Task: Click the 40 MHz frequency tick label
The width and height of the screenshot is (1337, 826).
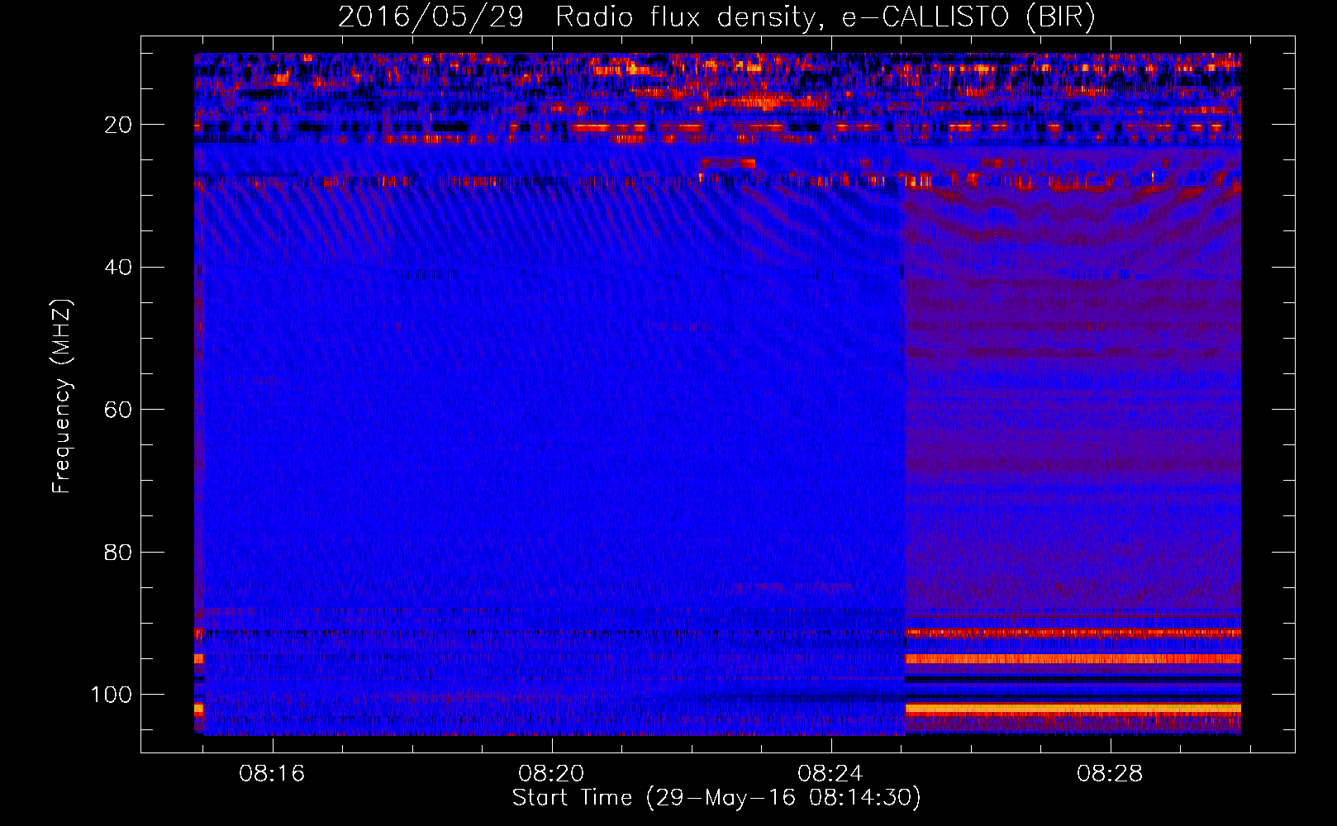Action: [118, 268]
